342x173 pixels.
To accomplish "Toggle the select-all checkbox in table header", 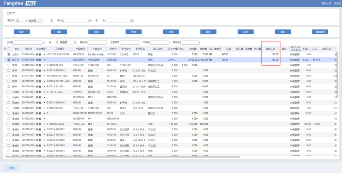I will [9, 49].
